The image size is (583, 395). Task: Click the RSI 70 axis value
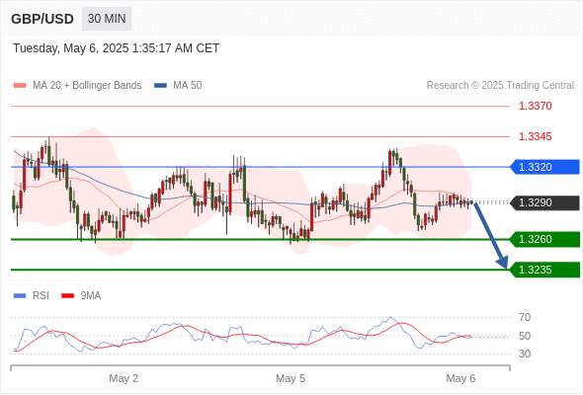point(525,317)
